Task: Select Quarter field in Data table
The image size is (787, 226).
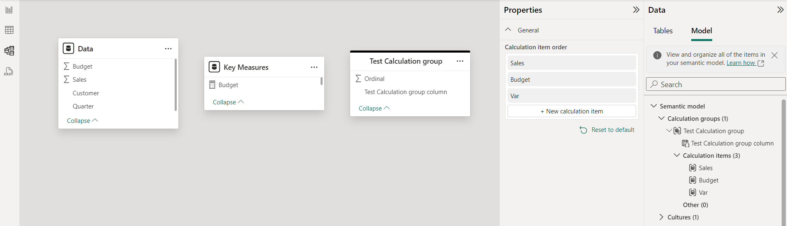Action: [x=83, y=106]
